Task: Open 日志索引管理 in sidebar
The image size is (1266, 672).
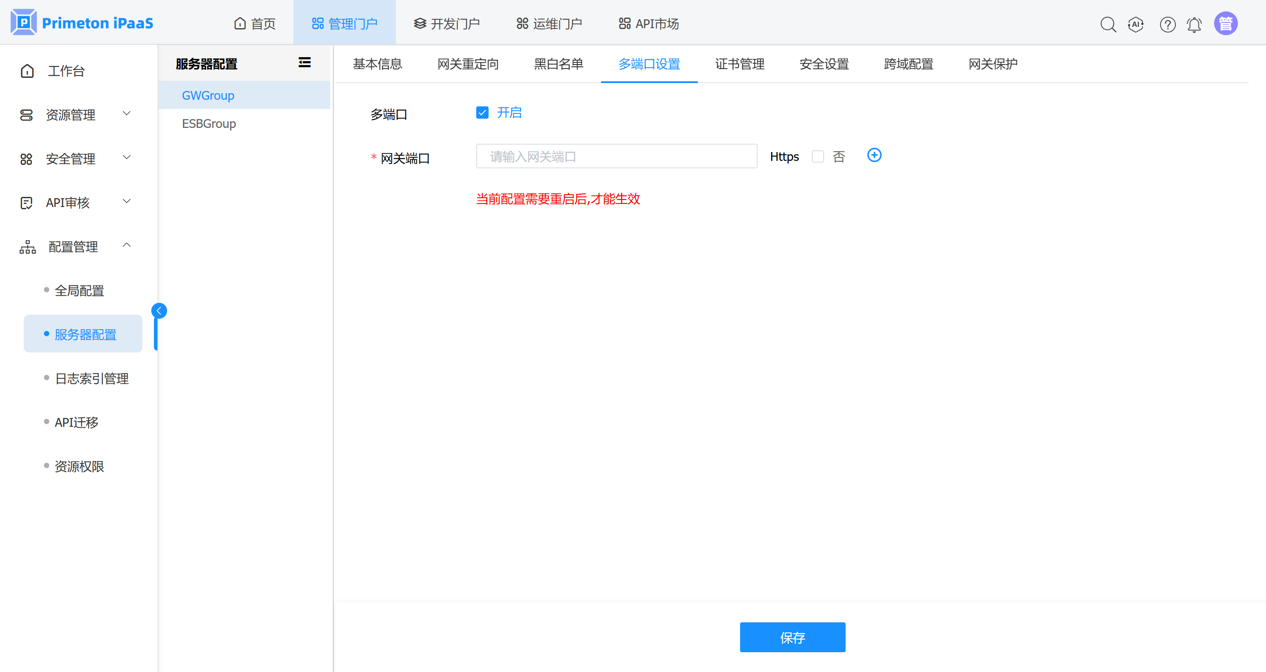Action: 91,378
